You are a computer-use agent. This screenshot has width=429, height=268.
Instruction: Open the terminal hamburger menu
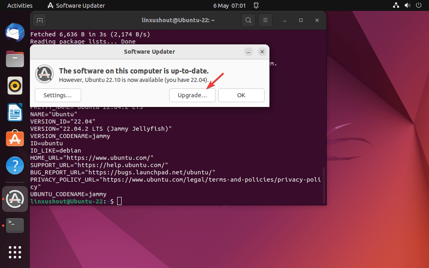(265, 20)
